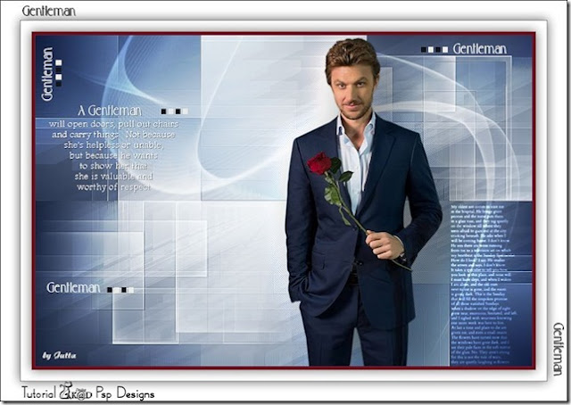
Task: Click the 'A Gentleman' quote heading
Action: pos(110,111)
